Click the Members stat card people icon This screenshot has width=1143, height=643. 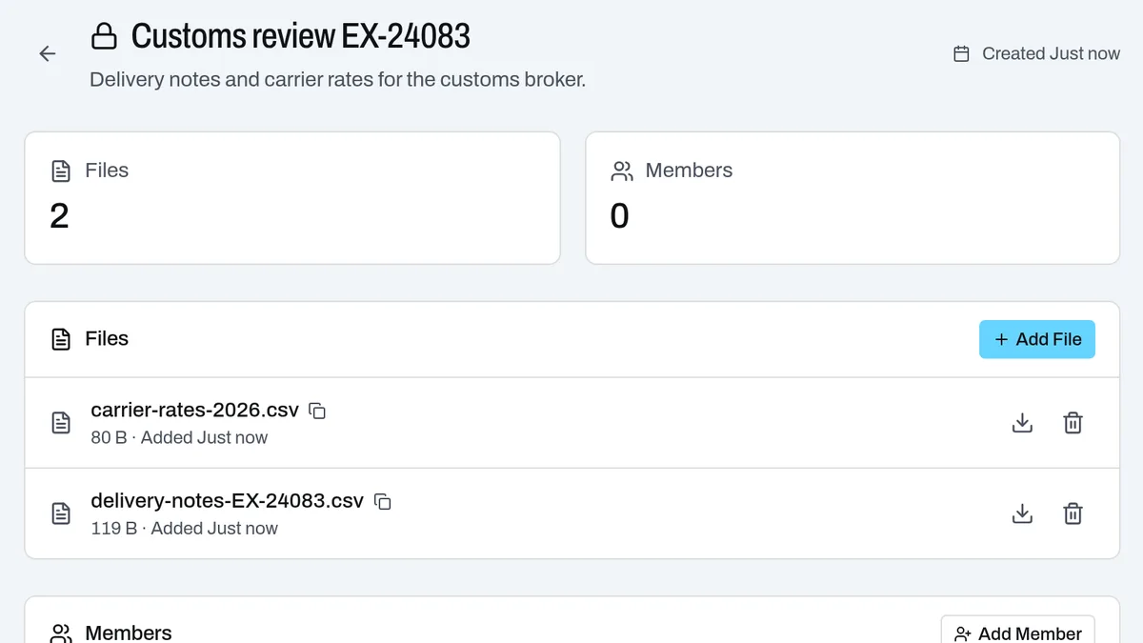[622, 171]
